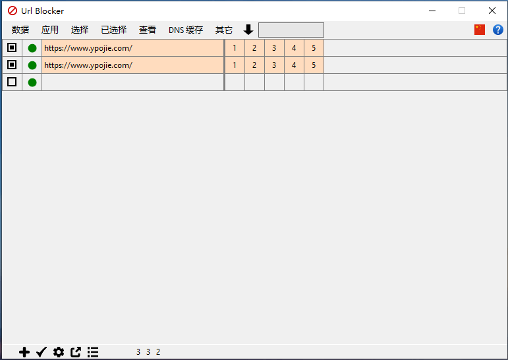
Task: Check the empty third row checkbox
Action: [12, 82]
